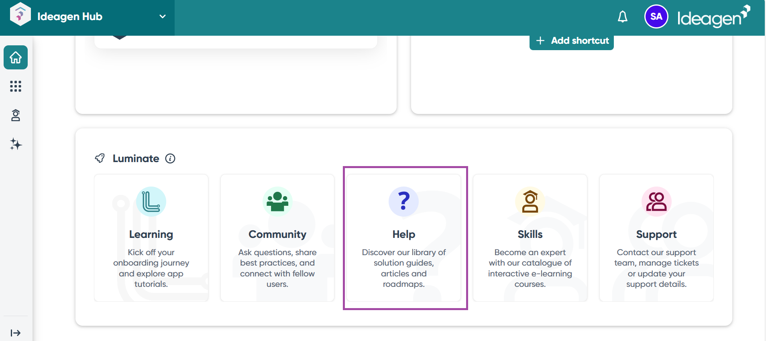Open the Learning card
The height and width of the screenshot is (341, 766).
(151, 237)
